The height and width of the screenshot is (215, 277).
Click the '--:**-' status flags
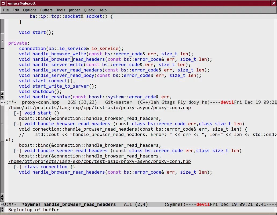click(x=9, y=102)
